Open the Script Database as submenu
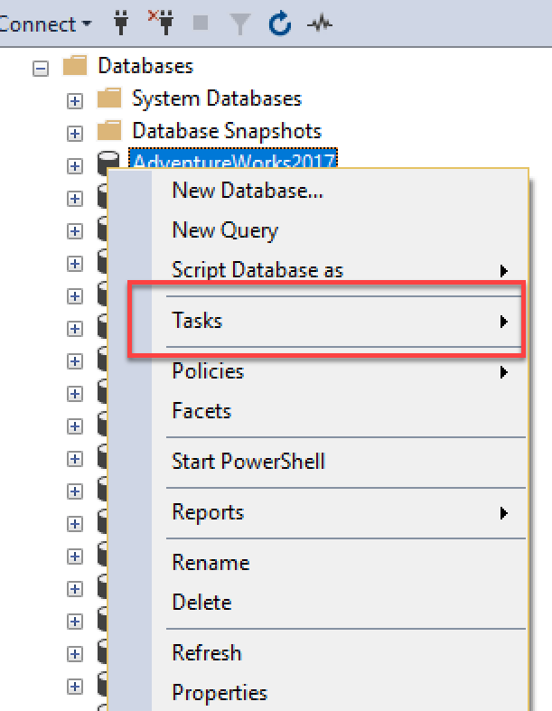Viewport: 552px width, 711px height. pos(257,269)
